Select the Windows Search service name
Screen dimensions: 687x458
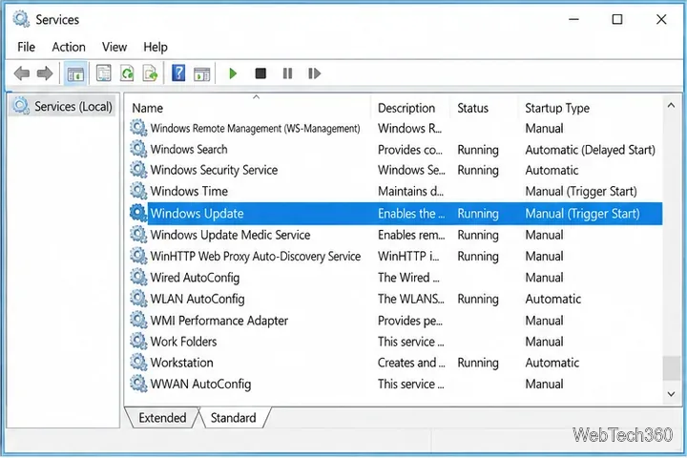coord(189,149)
